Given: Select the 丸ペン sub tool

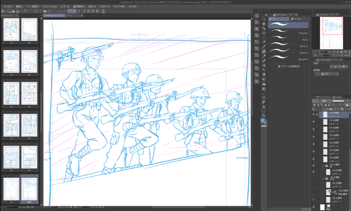Looking at the screenshot, I should coord(288,38).
